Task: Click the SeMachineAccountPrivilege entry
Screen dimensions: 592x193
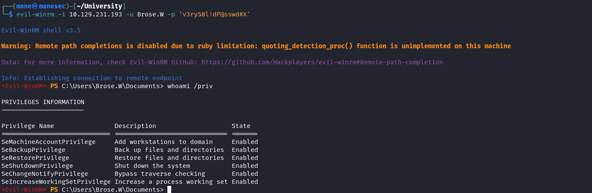Action: pyautogui.click(x=48, y=142)
